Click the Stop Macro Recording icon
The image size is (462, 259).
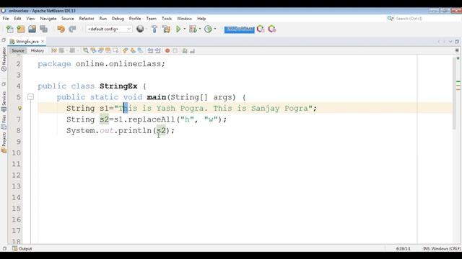(175, 50)
